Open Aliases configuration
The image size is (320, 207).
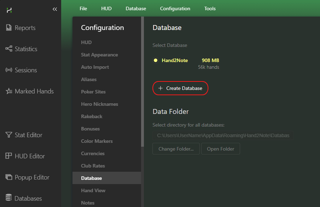107,79
